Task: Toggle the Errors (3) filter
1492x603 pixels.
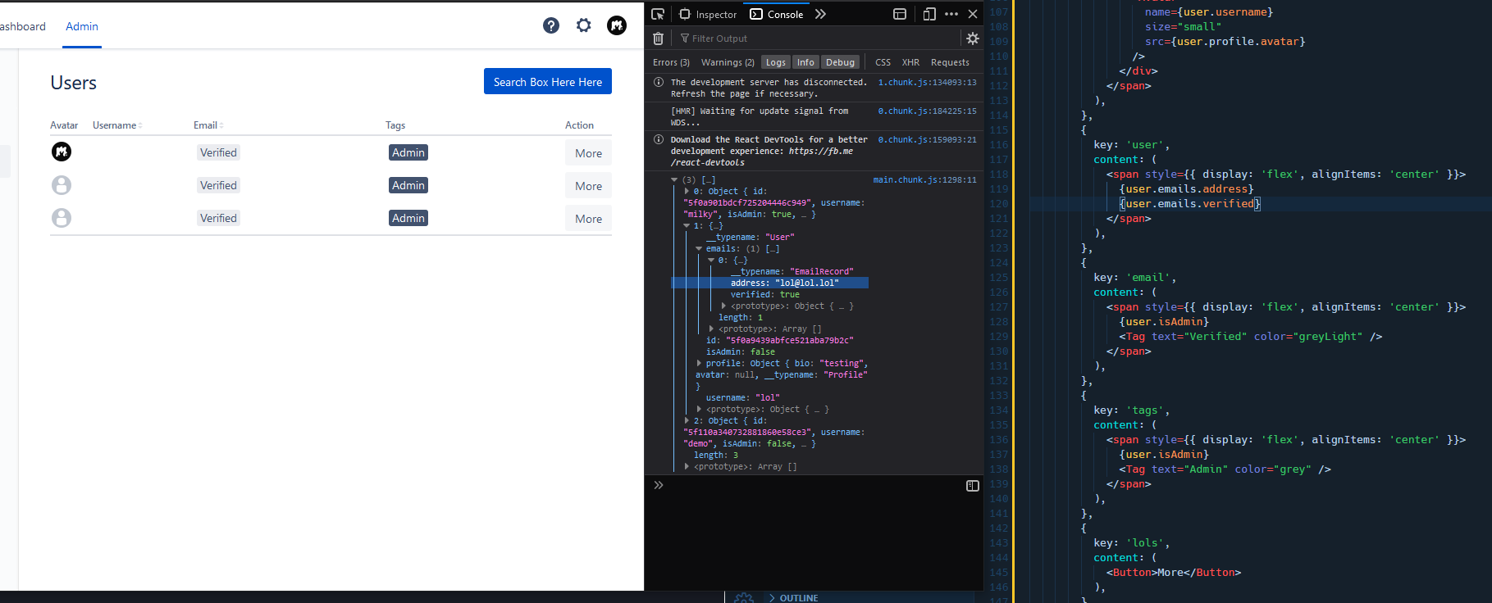Action: point(671,62)
